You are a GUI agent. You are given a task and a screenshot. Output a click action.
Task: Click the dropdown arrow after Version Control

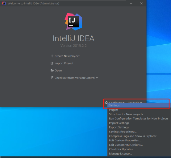[x=97, y=78]
